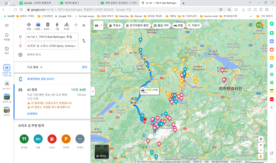This screenshot has width=276, height=163.
Task: Open the Glyoxal bookmarks folder
Action: click(136, 16)
